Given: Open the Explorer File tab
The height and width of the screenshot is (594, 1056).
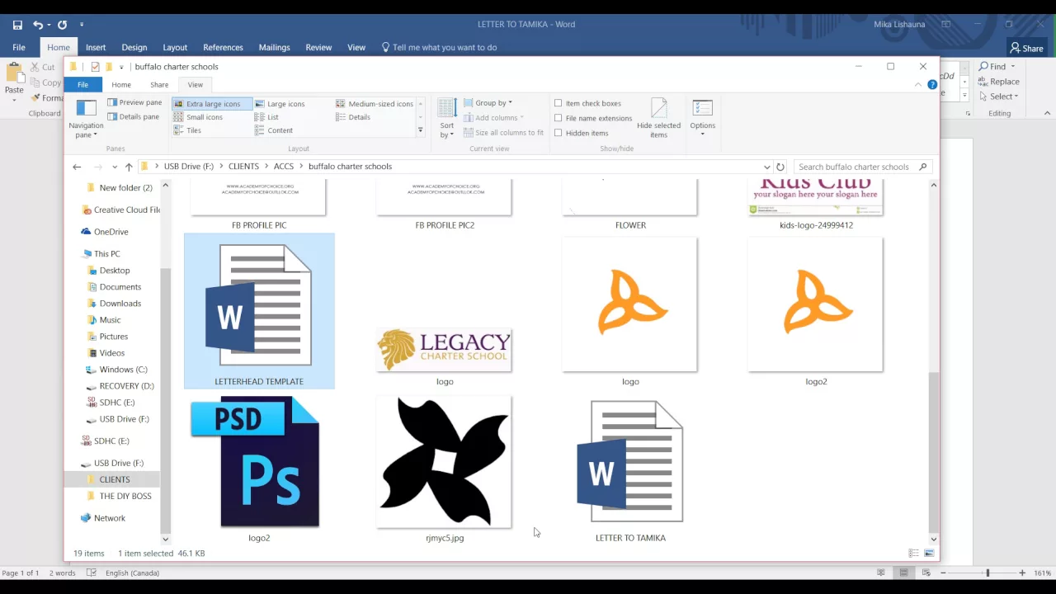Looking at the screenshot, I should (82, 84).
